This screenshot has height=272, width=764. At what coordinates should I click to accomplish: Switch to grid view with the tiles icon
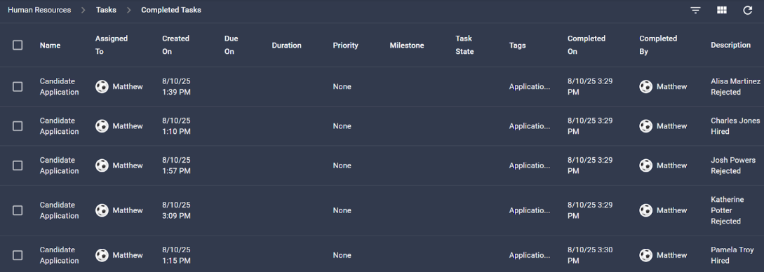tap(722, 11)
